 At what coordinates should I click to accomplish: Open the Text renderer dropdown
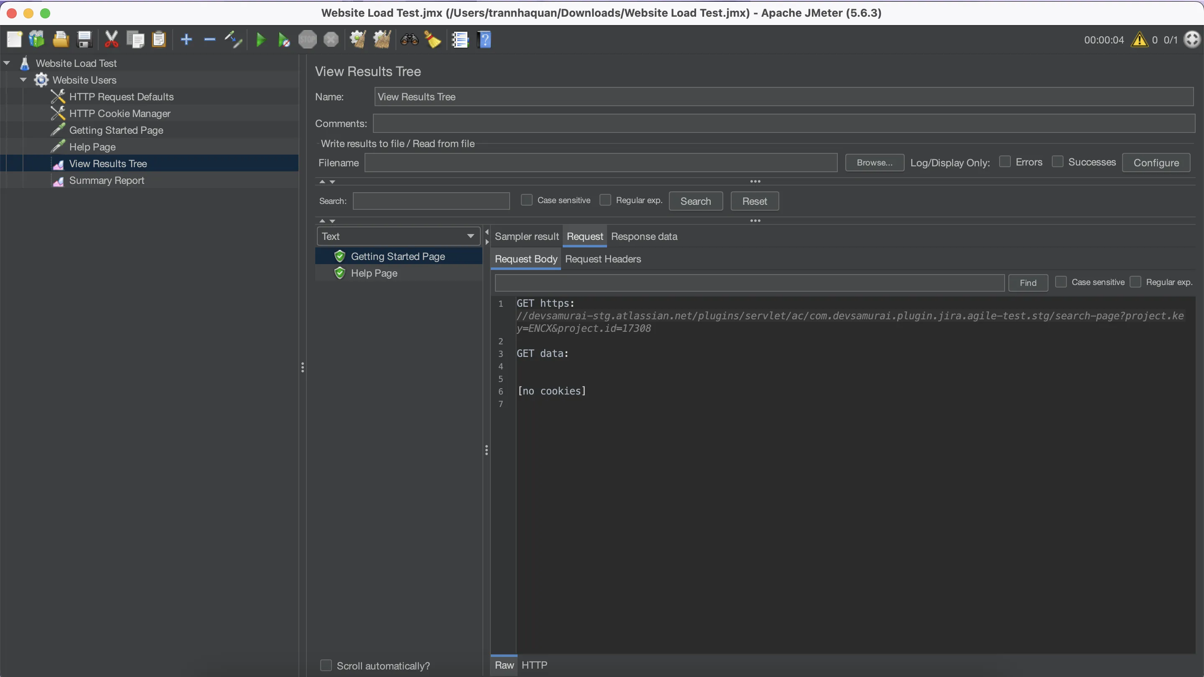(398, 237)
